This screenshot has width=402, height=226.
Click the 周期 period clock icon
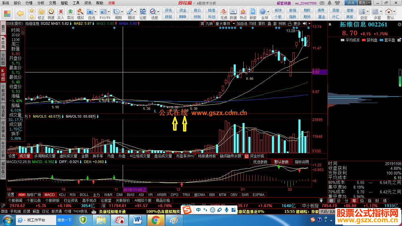(117, 11)
